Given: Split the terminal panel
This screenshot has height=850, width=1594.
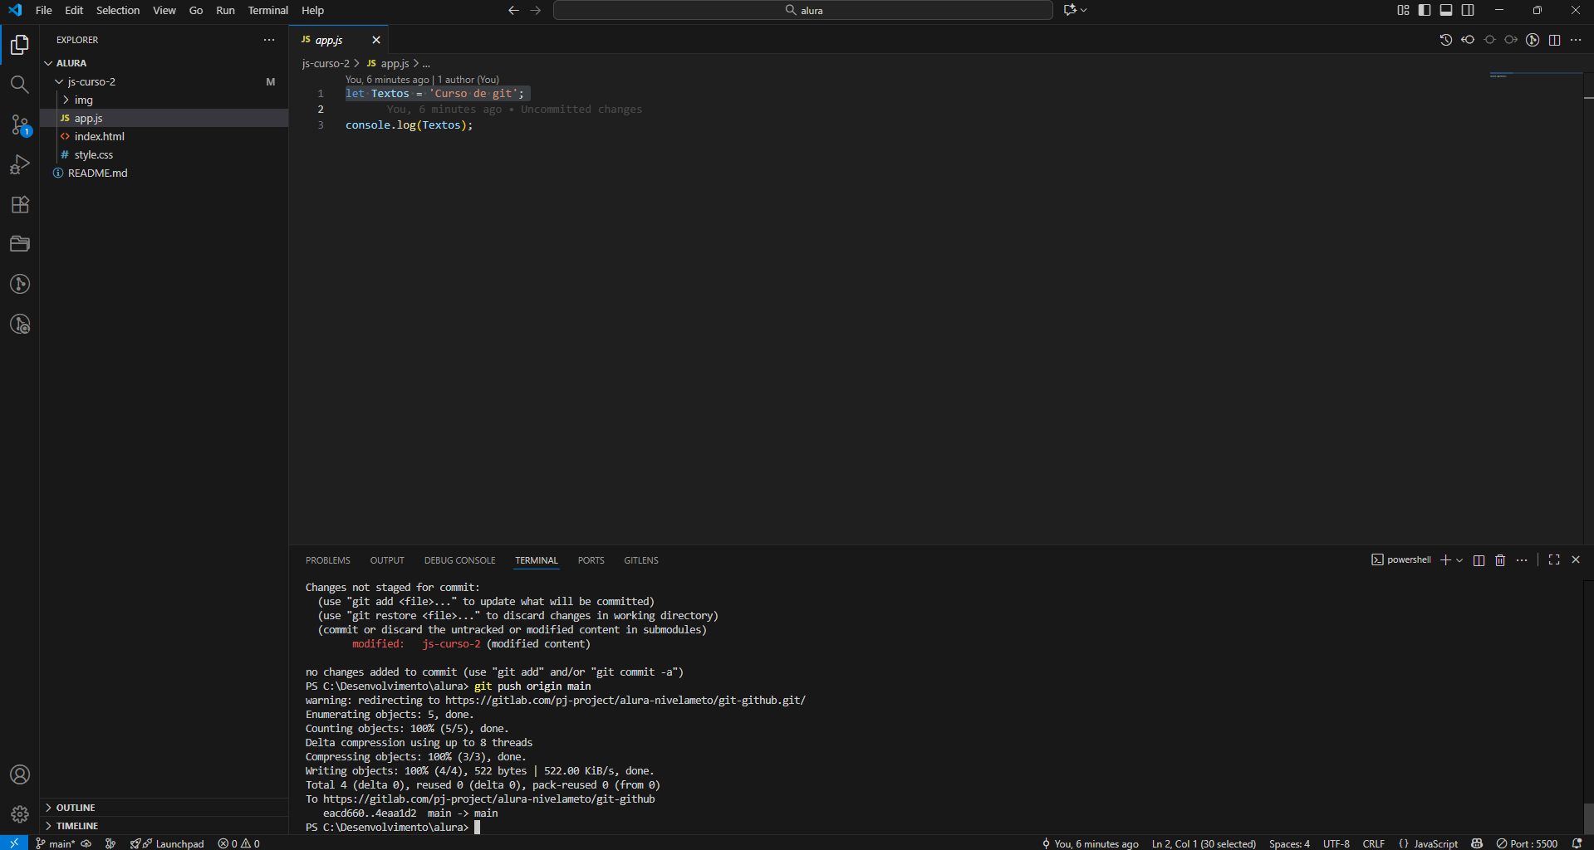Looking at the screenshot, I should (1479, 560).
